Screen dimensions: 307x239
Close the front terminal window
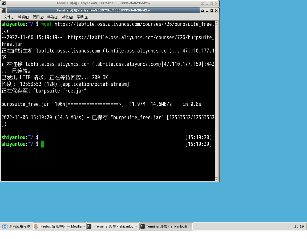click(216, 11)
